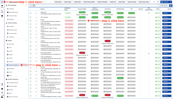This screenshot has height=99, width=173.
Task: Click Compliant status for 0308 Snow
Action: click(x=68, y=13)
